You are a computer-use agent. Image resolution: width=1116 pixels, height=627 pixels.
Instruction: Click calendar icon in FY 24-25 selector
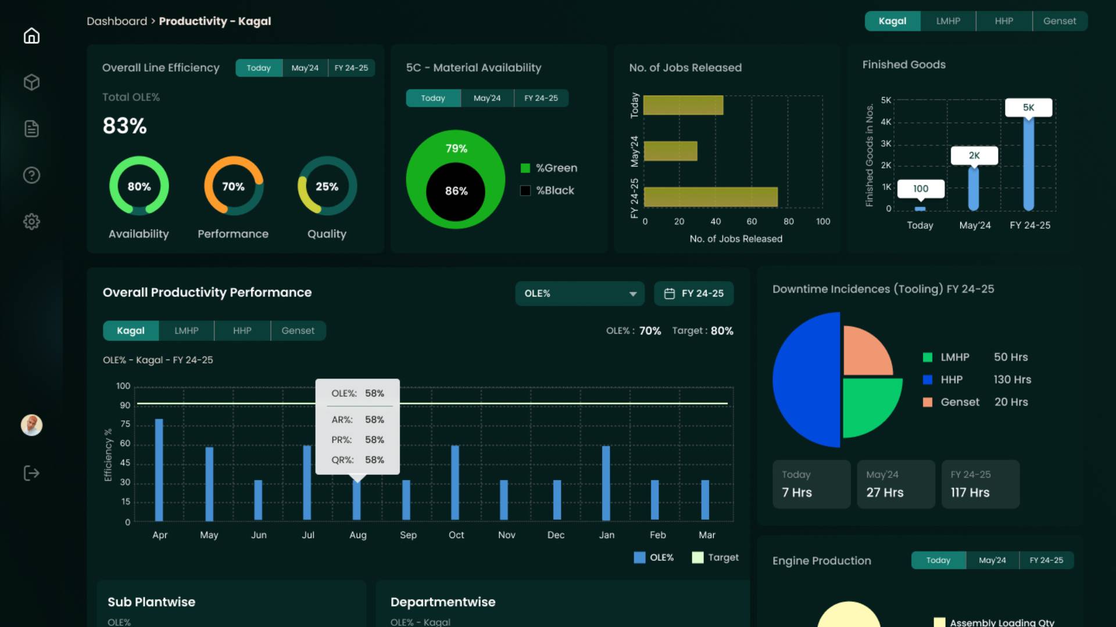[x=669, y=294]
